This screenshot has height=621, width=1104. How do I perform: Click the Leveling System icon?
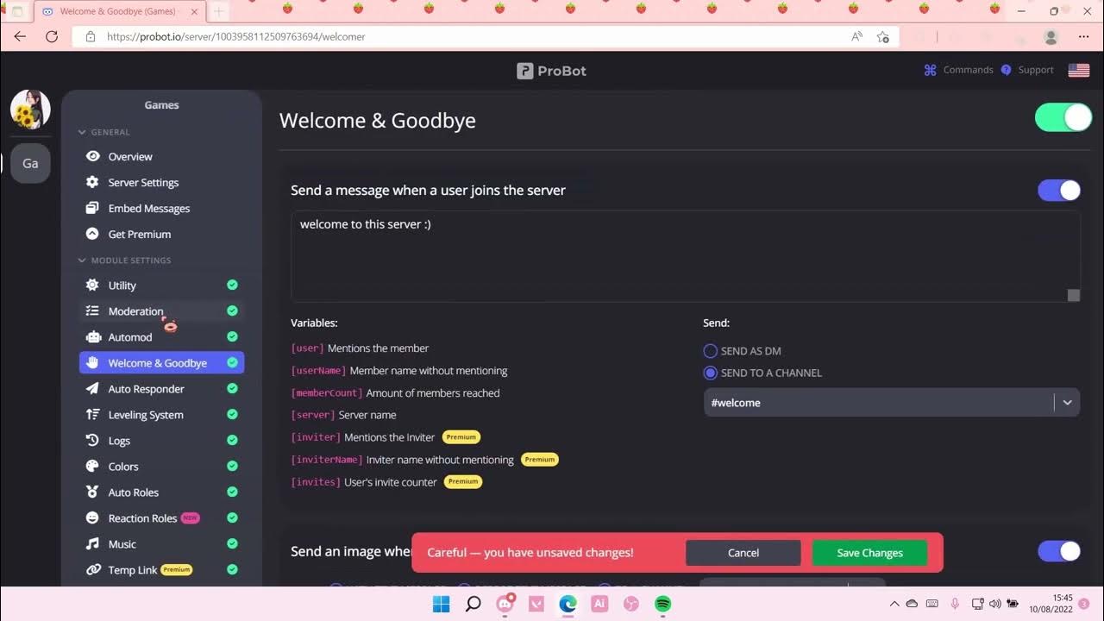(x=92, y=415)
